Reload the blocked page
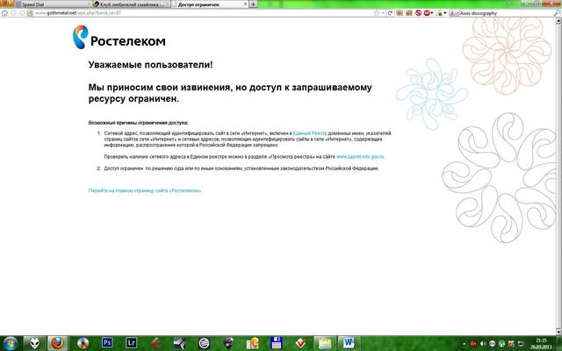This screenshot has width=562, height=351. (390, 13)
